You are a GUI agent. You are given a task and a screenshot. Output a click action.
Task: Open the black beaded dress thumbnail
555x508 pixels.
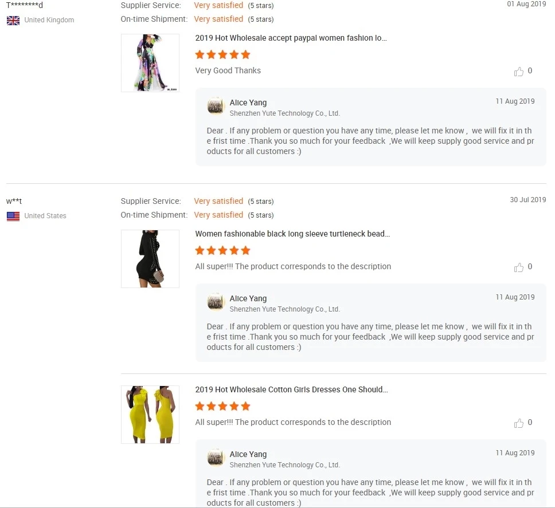[150, 259]
